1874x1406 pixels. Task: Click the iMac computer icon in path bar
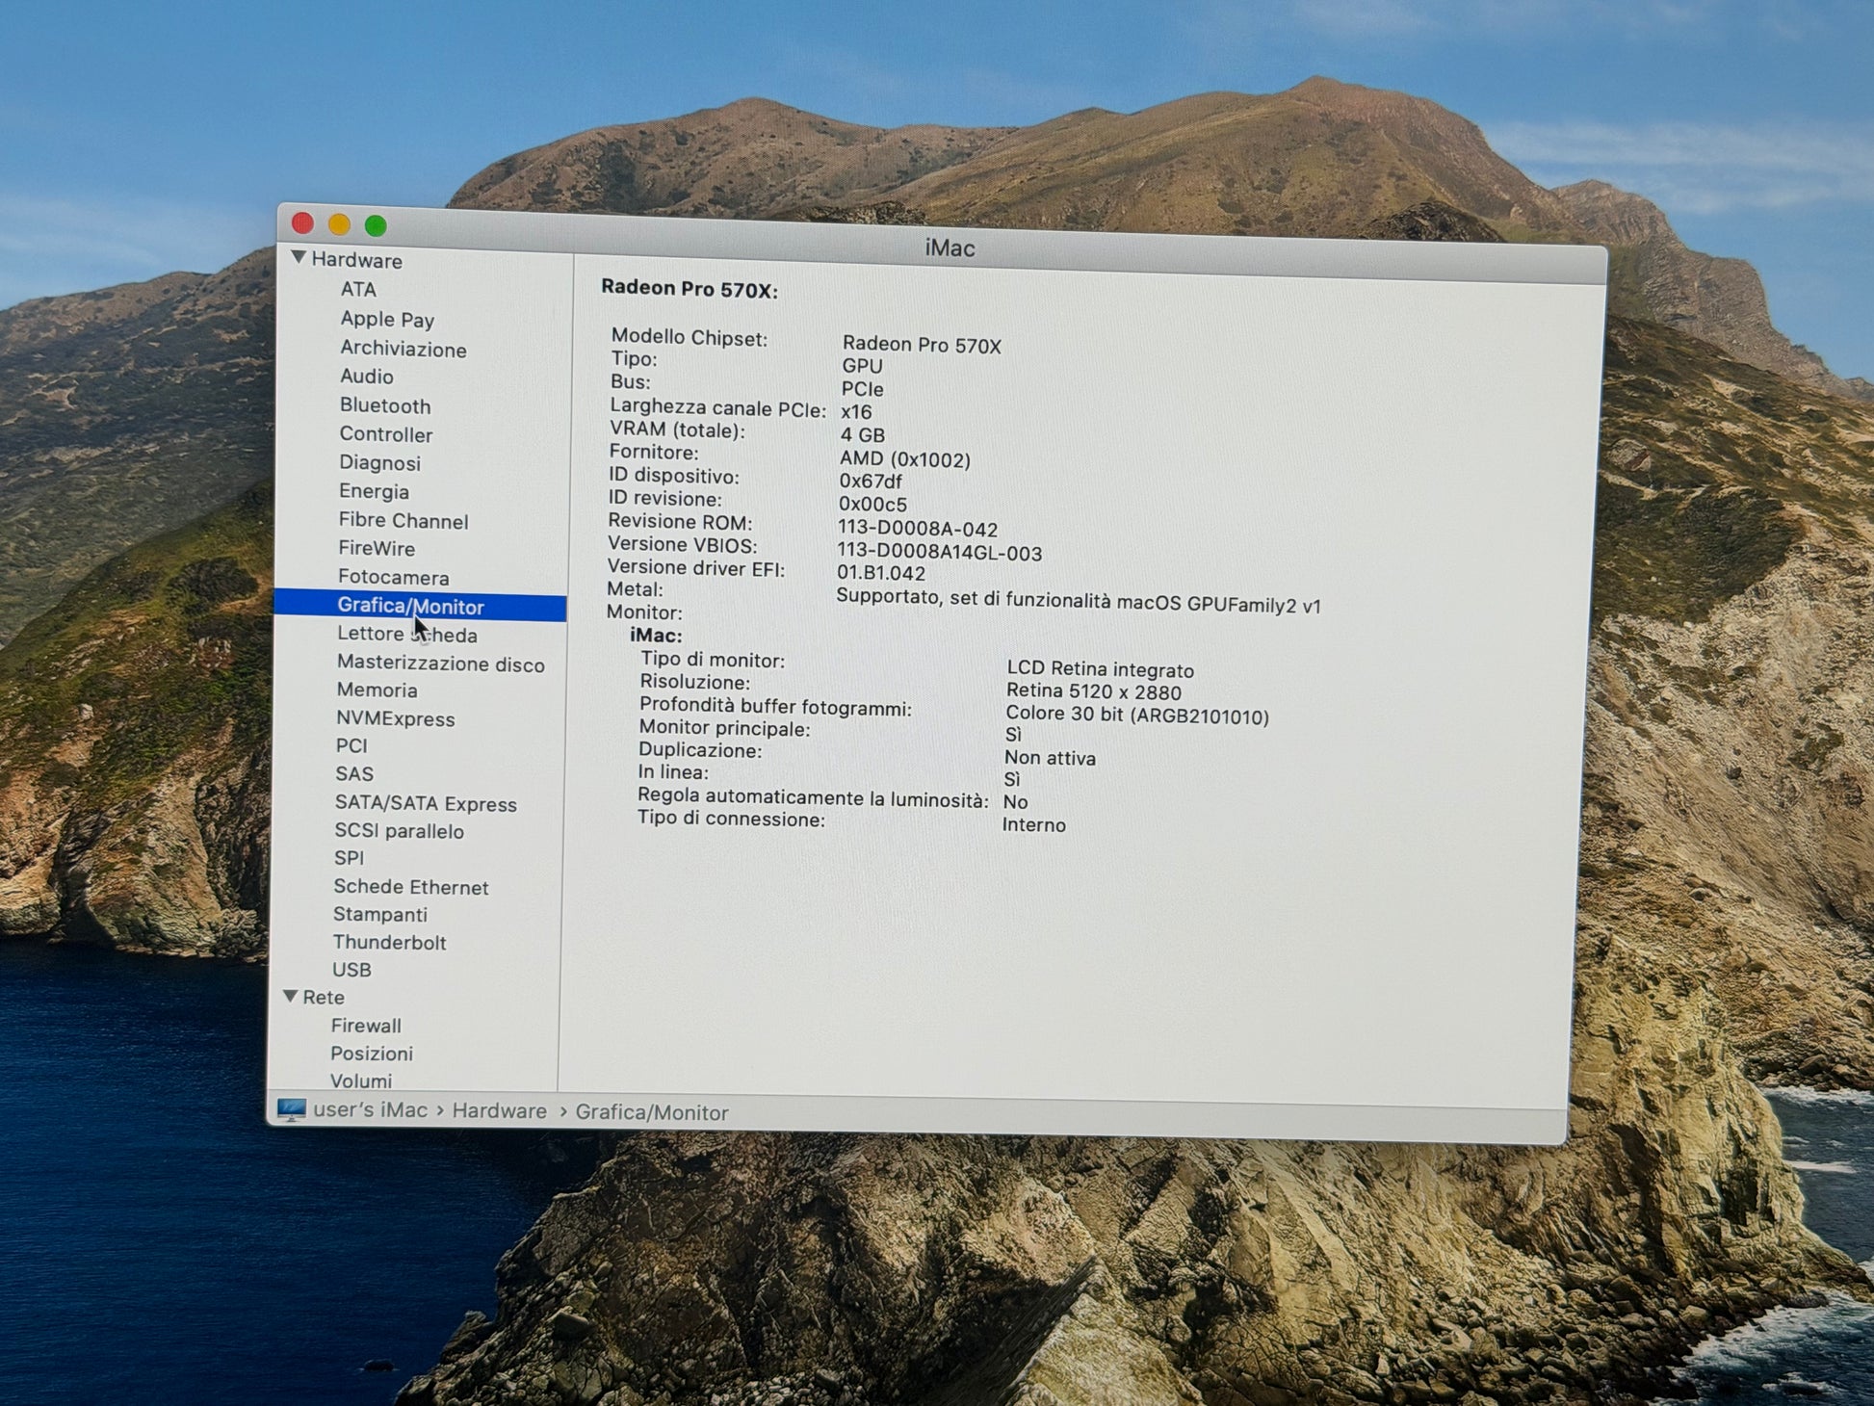coord(291,1110)
